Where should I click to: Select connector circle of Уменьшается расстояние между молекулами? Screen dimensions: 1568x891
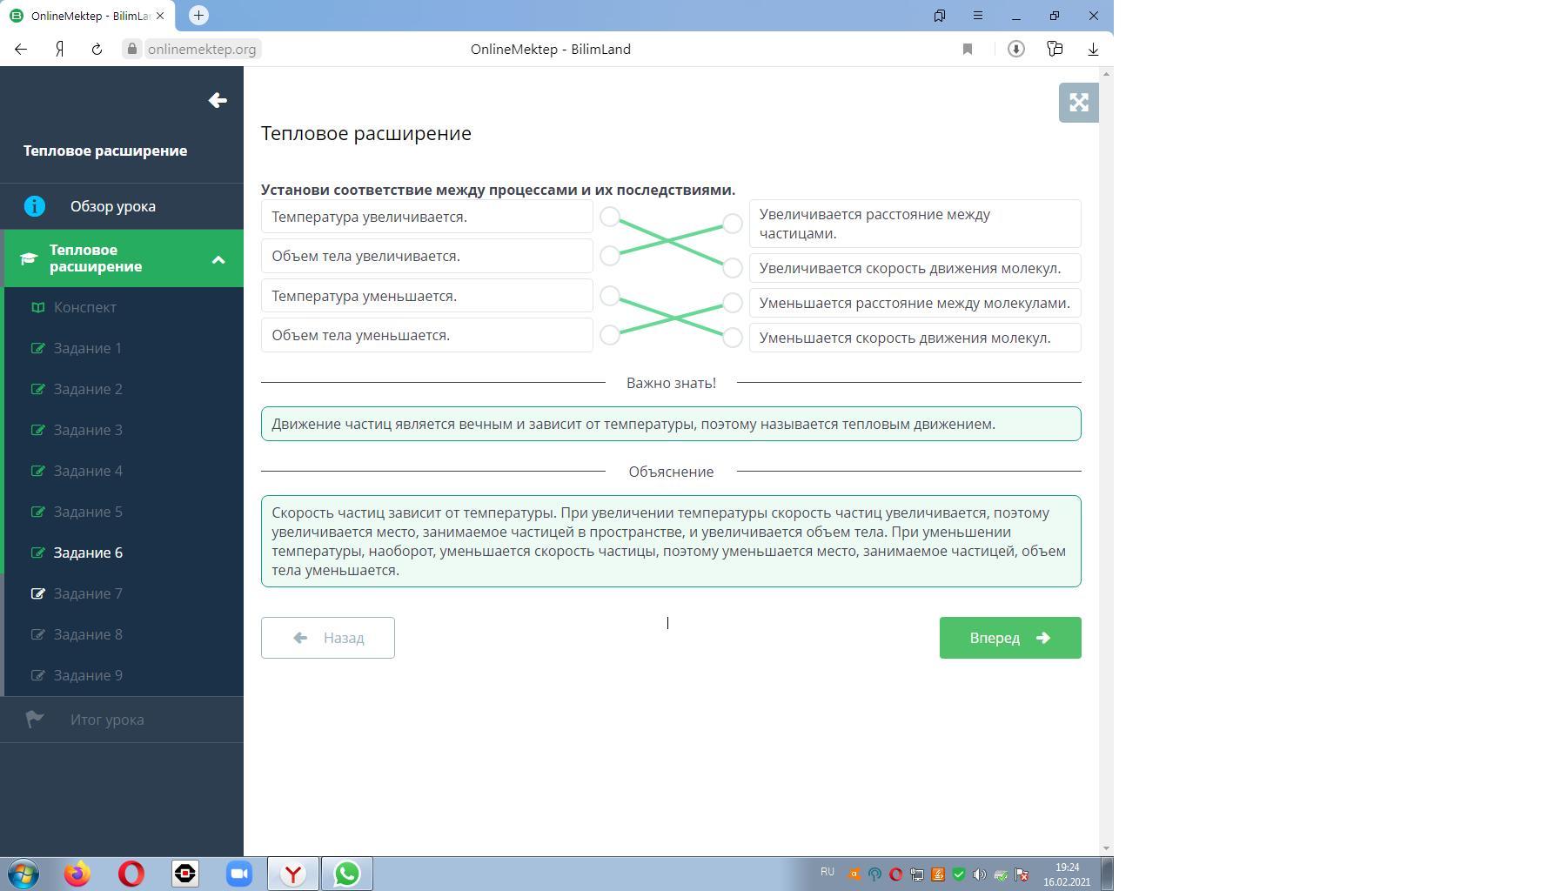click(x=733, y=302)
